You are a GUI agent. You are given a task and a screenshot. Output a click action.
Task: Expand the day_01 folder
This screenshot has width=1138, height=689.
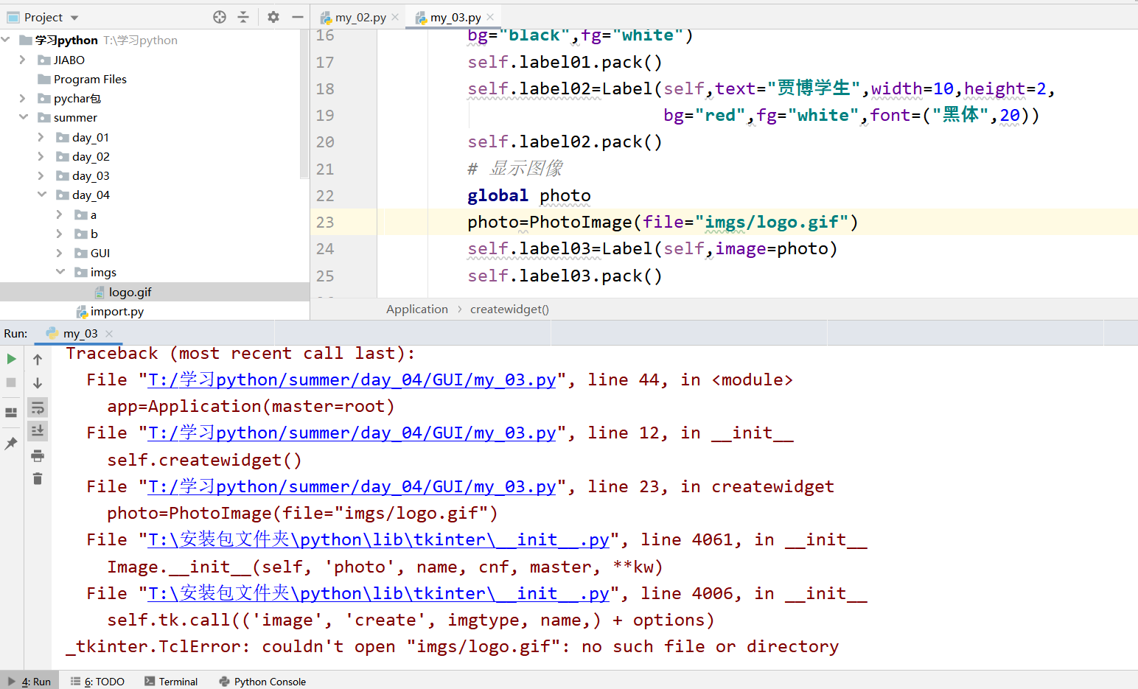pos(41,137)
